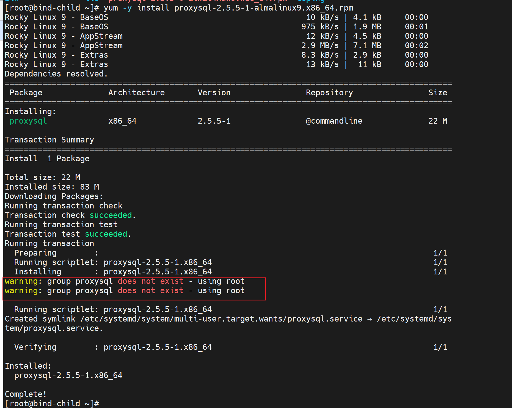This screenshot has width=512, height=408.
Task: Click the Package column header
Action: point(26,93)
